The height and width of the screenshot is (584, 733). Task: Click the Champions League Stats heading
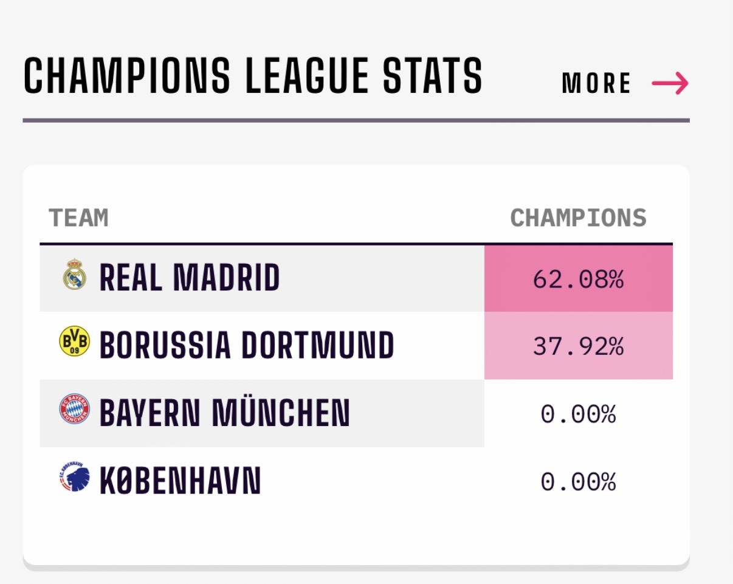click(x=252, y=76)
